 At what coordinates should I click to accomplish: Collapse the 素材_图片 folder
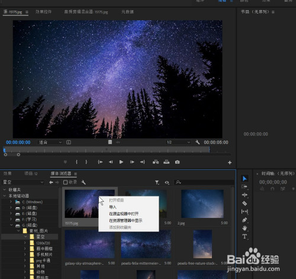pyautogui.click(x=18, y=231)
